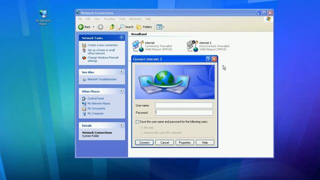Open the Tools menu
The image size is (320, 180).
122,19
